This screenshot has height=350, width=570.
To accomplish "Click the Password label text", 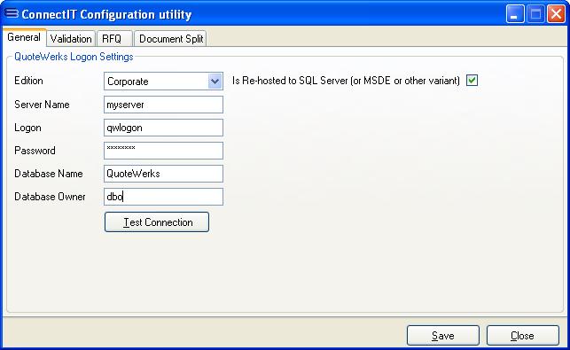I will pos(35,151).
